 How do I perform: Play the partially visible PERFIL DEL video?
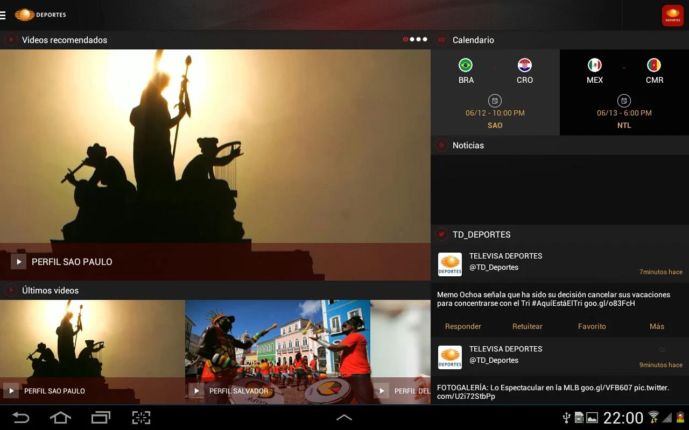pyautogui.click(x=381, y=391)
